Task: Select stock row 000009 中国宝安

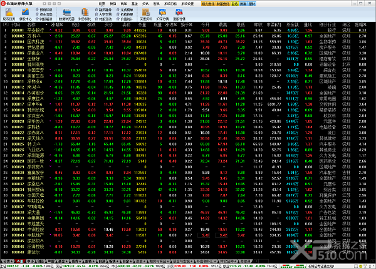Action: pyautogui.click(x=188, y=70)
